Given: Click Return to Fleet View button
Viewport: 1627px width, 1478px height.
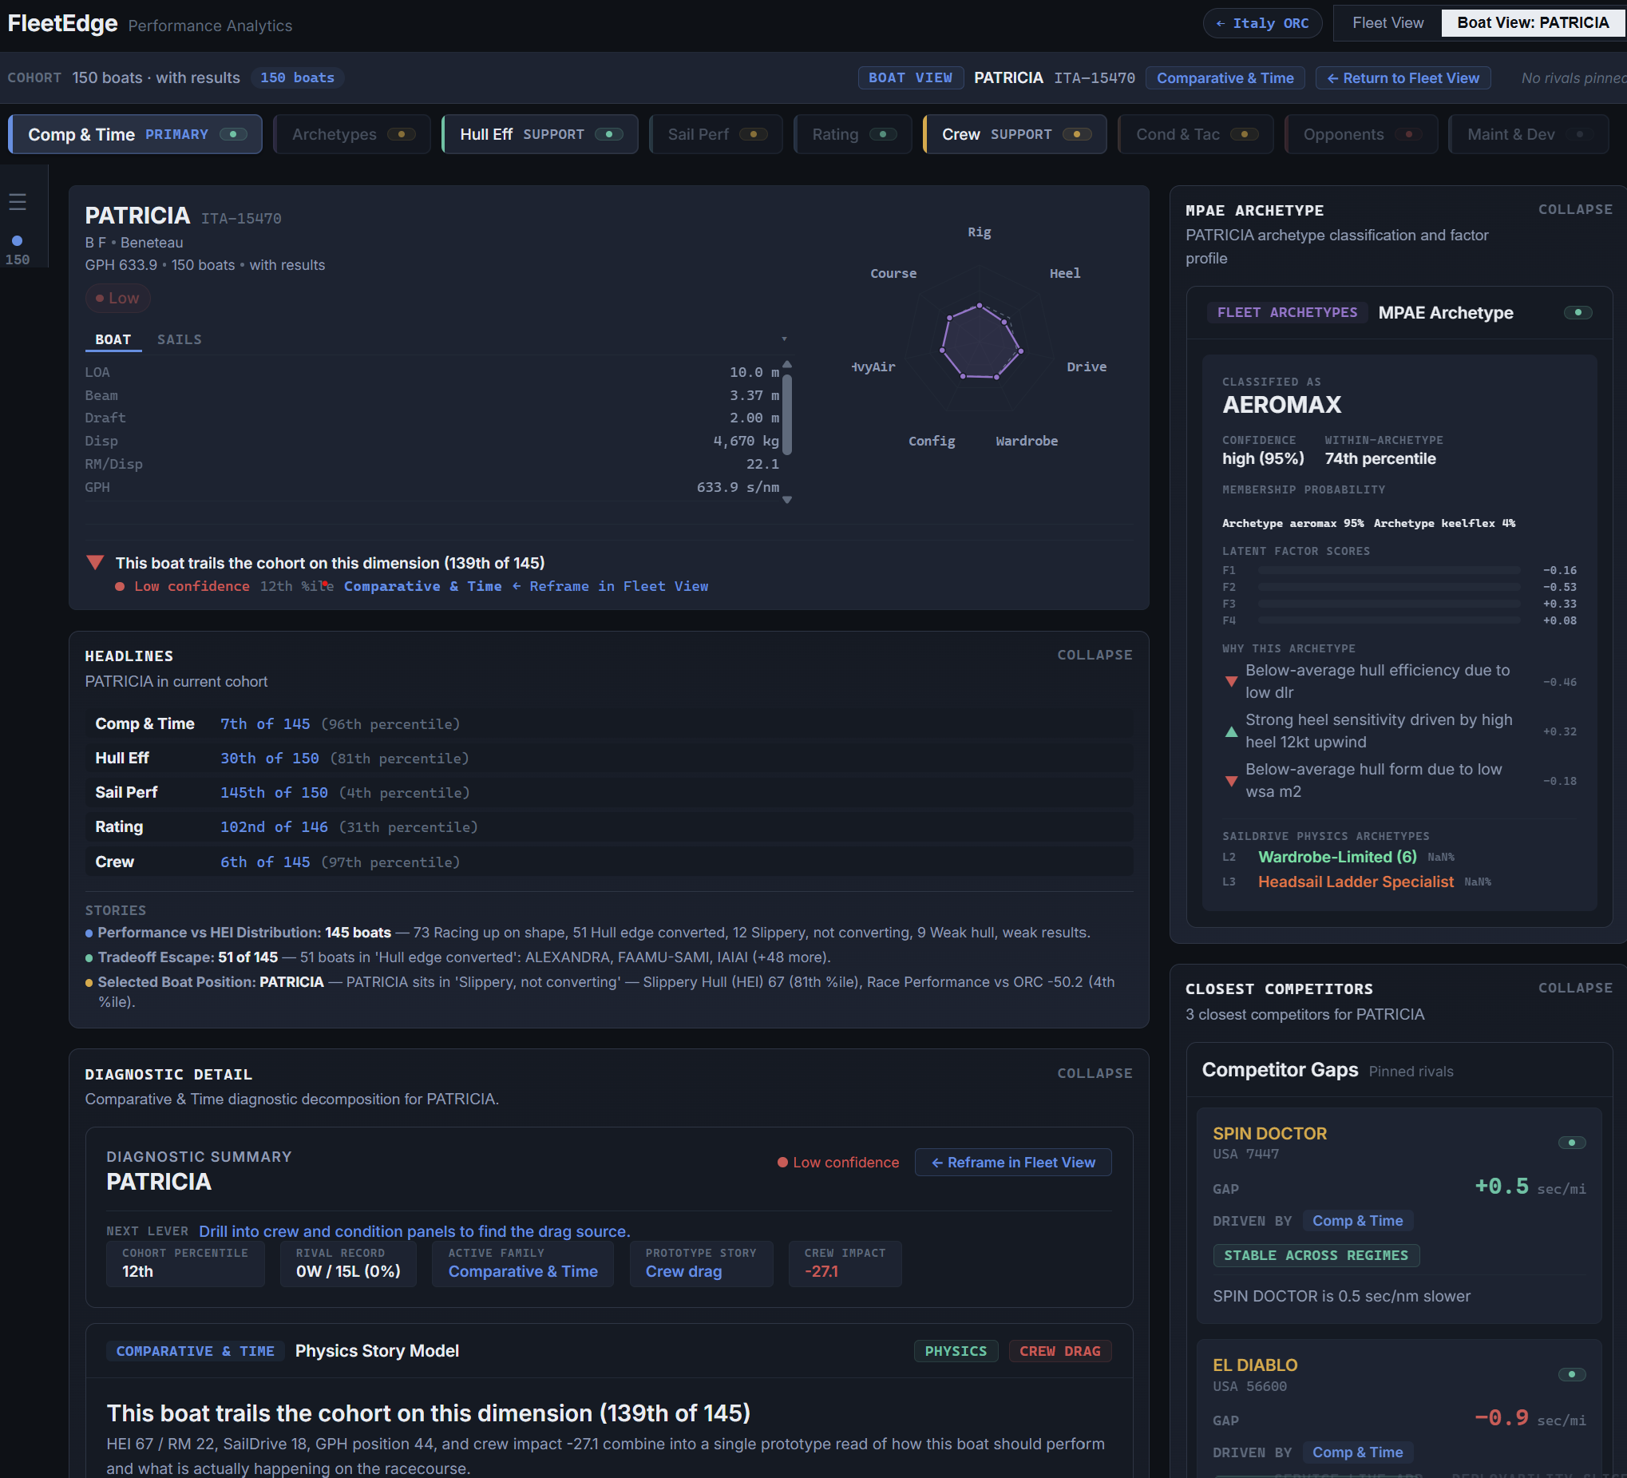Looking at the screenshot, I should pos(1403,77).
